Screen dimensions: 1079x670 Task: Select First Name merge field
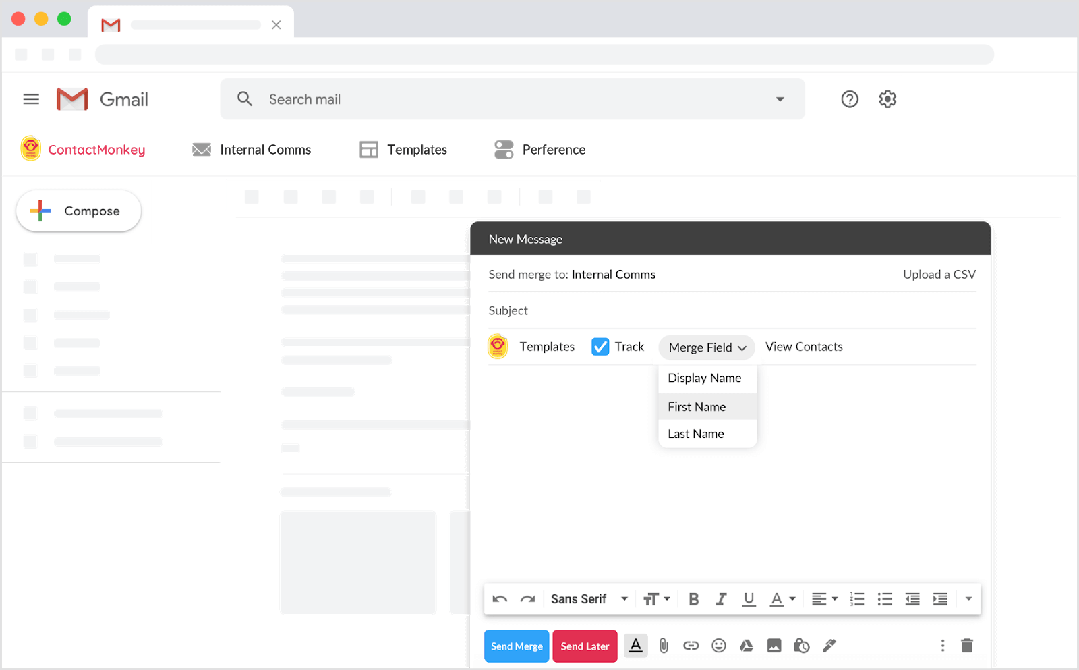point(707,407)
